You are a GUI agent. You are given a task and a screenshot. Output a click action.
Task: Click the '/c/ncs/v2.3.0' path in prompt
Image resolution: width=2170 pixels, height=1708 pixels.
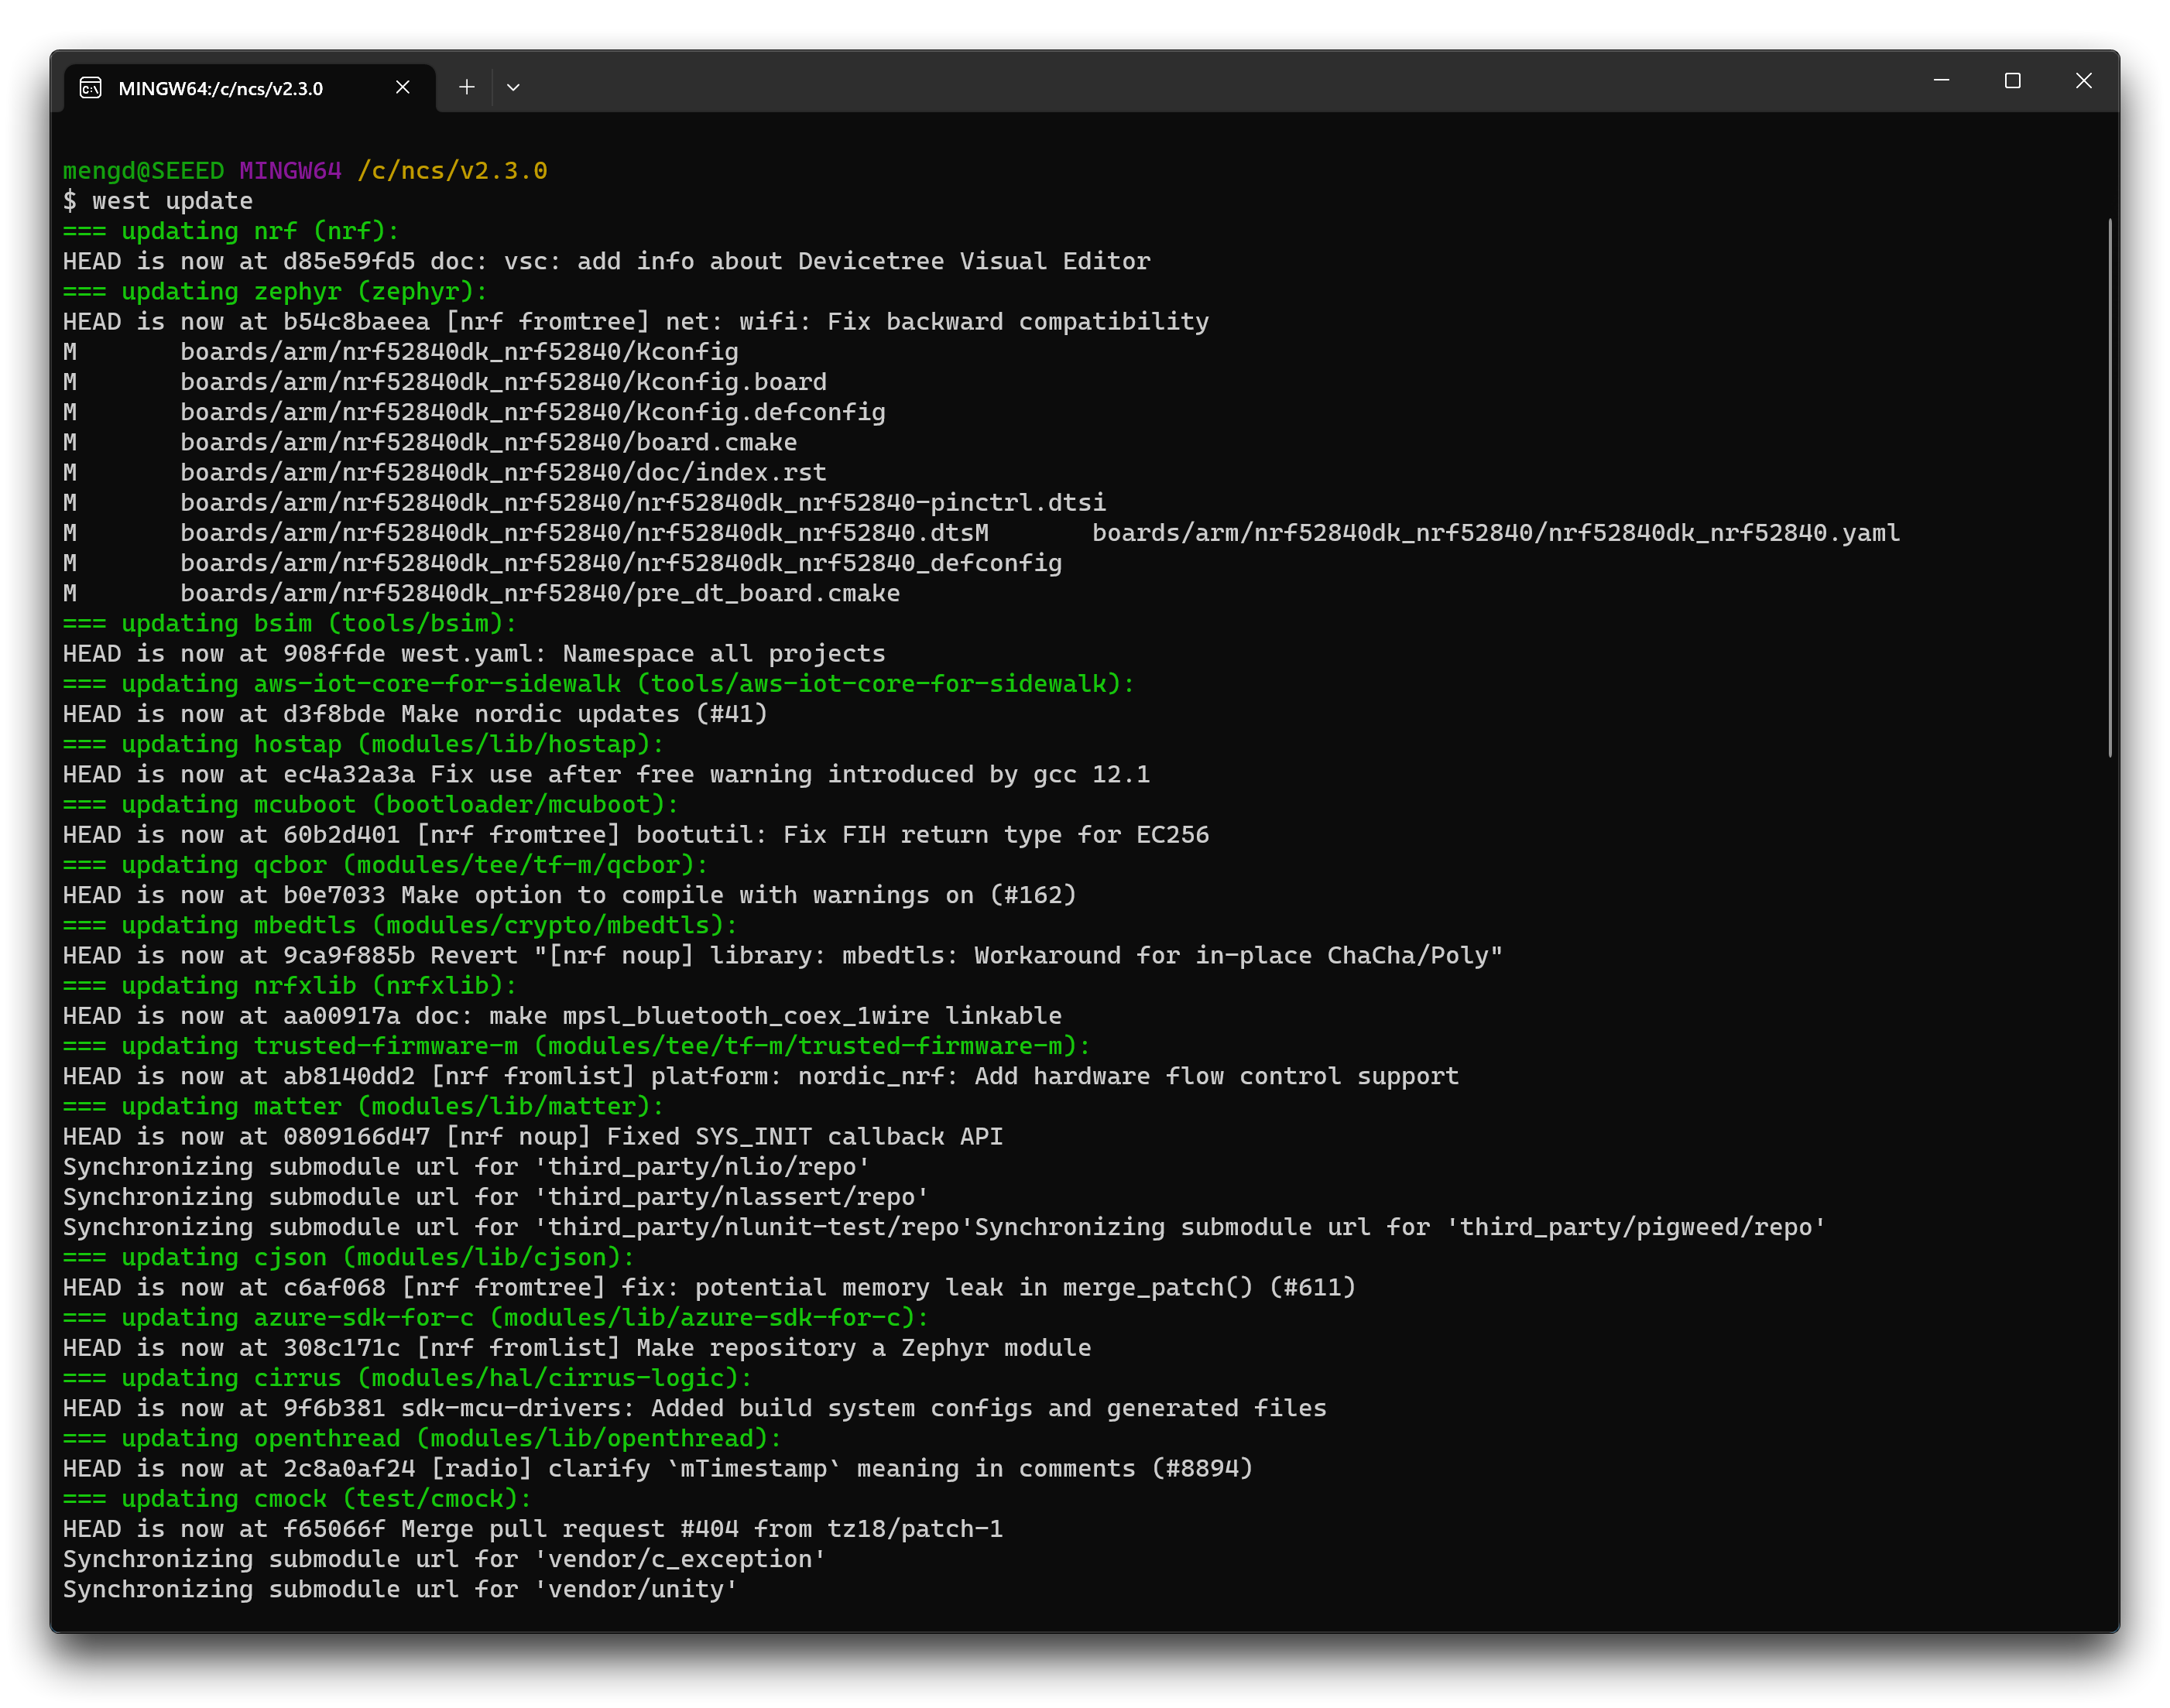452,171
